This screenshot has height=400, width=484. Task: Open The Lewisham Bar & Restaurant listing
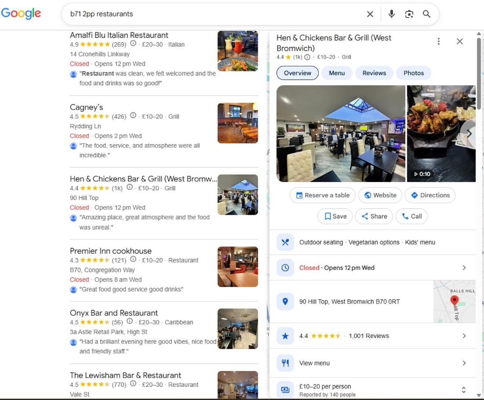tap(125, 375)
